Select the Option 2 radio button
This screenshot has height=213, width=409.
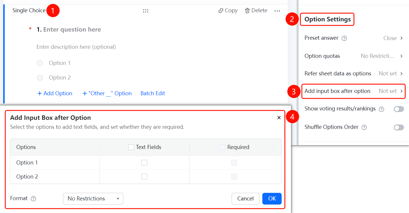click(40, 78)
